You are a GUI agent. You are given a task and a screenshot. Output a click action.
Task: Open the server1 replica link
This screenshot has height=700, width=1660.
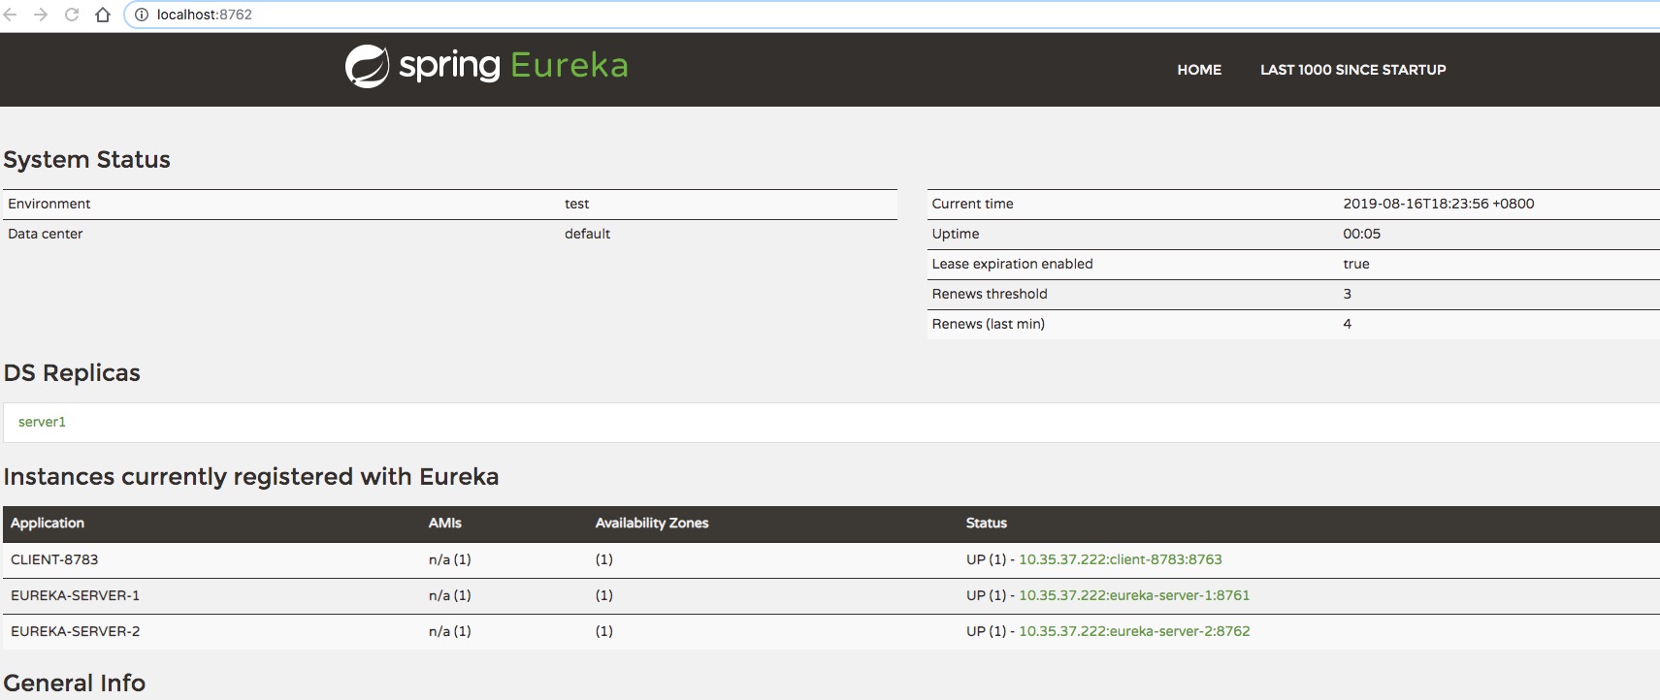pos(42,422)
